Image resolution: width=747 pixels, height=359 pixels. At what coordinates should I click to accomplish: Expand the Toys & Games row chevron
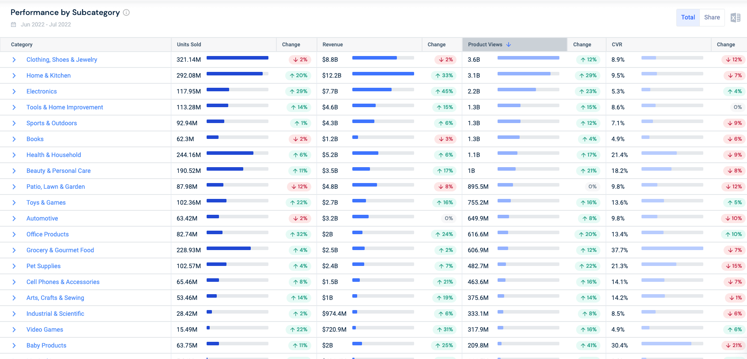click(x=14, y=203)
